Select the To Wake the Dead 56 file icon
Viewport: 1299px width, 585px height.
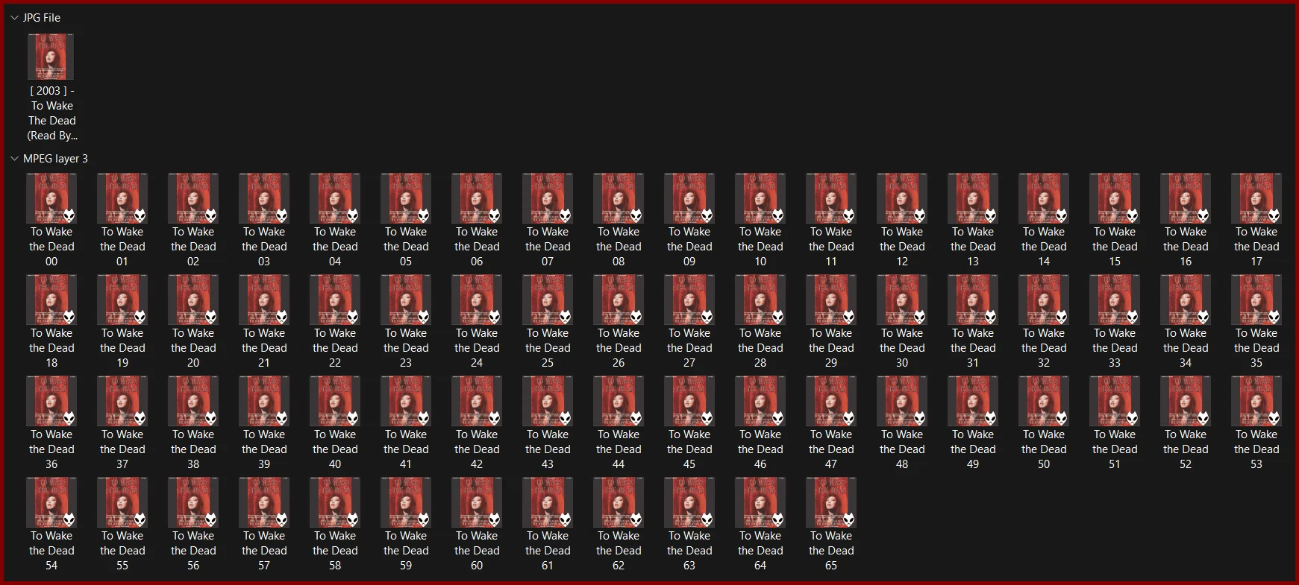click(x=193, y=502)
